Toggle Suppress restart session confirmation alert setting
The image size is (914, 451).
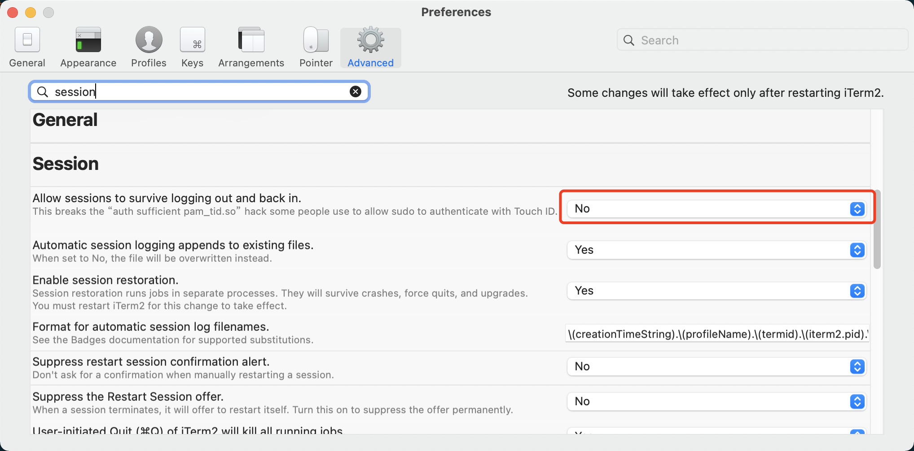[x=716, y=366]
